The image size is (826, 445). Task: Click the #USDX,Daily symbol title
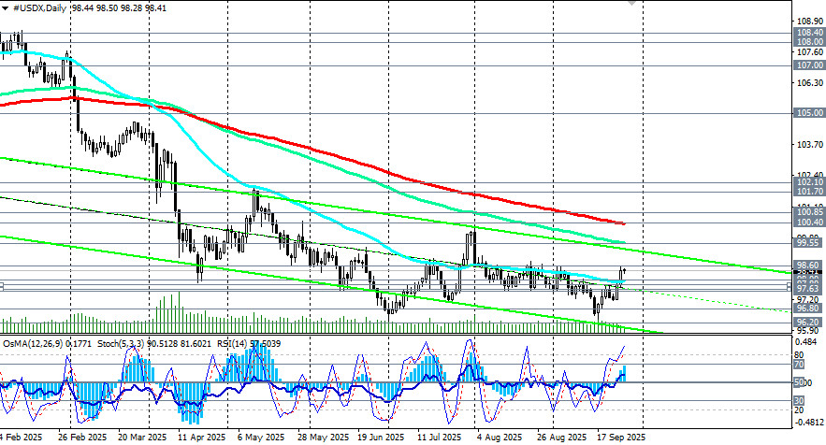point(43,6)
